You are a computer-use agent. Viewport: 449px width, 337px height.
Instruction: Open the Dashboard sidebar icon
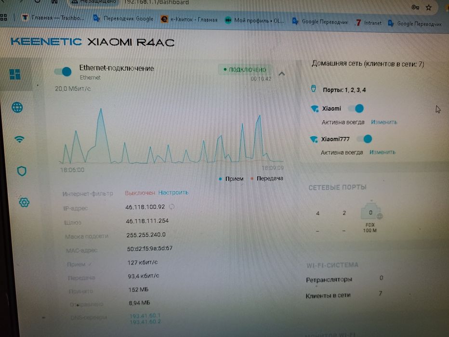(14, 74)
